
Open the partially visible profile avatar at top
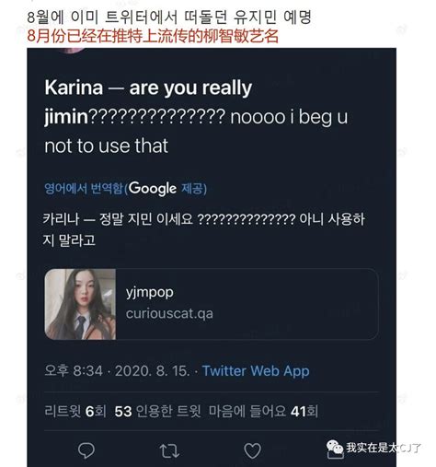pos(73,50)
